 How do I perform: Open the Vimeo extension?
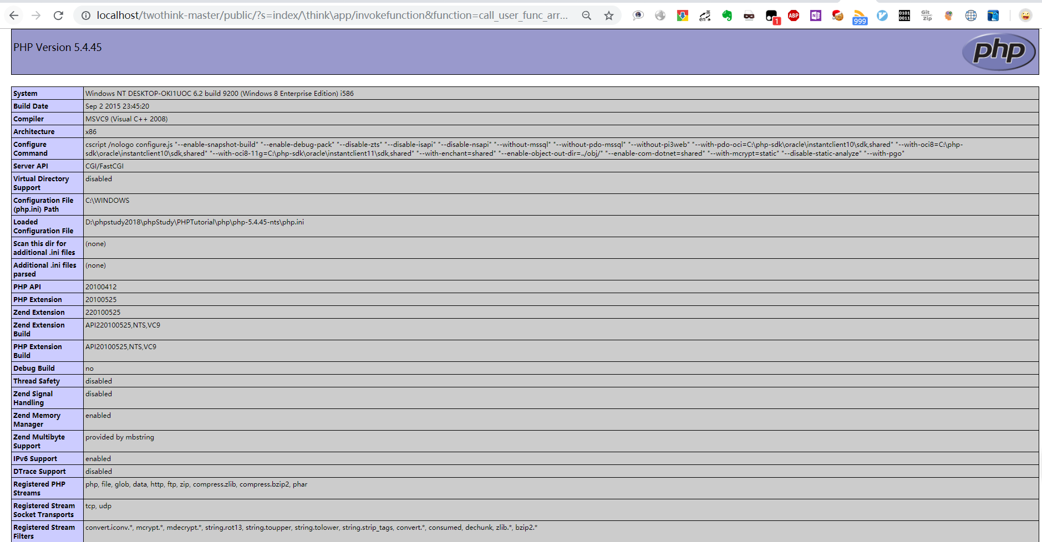[x=882, y=15]
